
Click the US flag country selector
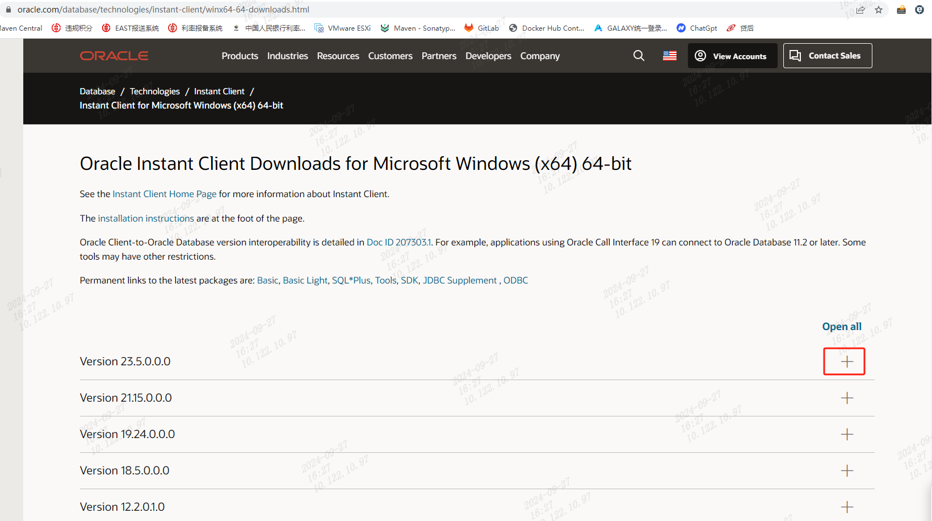[x=670, y=56]
